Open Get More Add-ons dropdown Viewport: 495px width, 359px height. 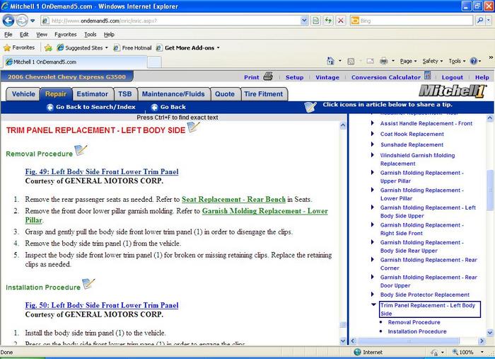coord(188,47)
